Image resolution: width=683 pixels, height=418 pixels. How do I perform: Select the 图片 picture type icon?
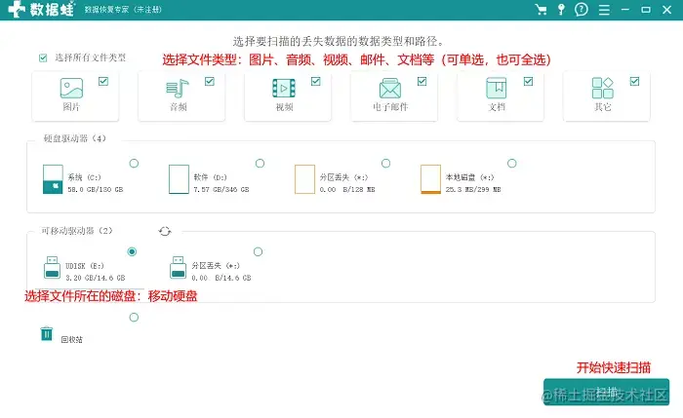click(x=71, y=89)
